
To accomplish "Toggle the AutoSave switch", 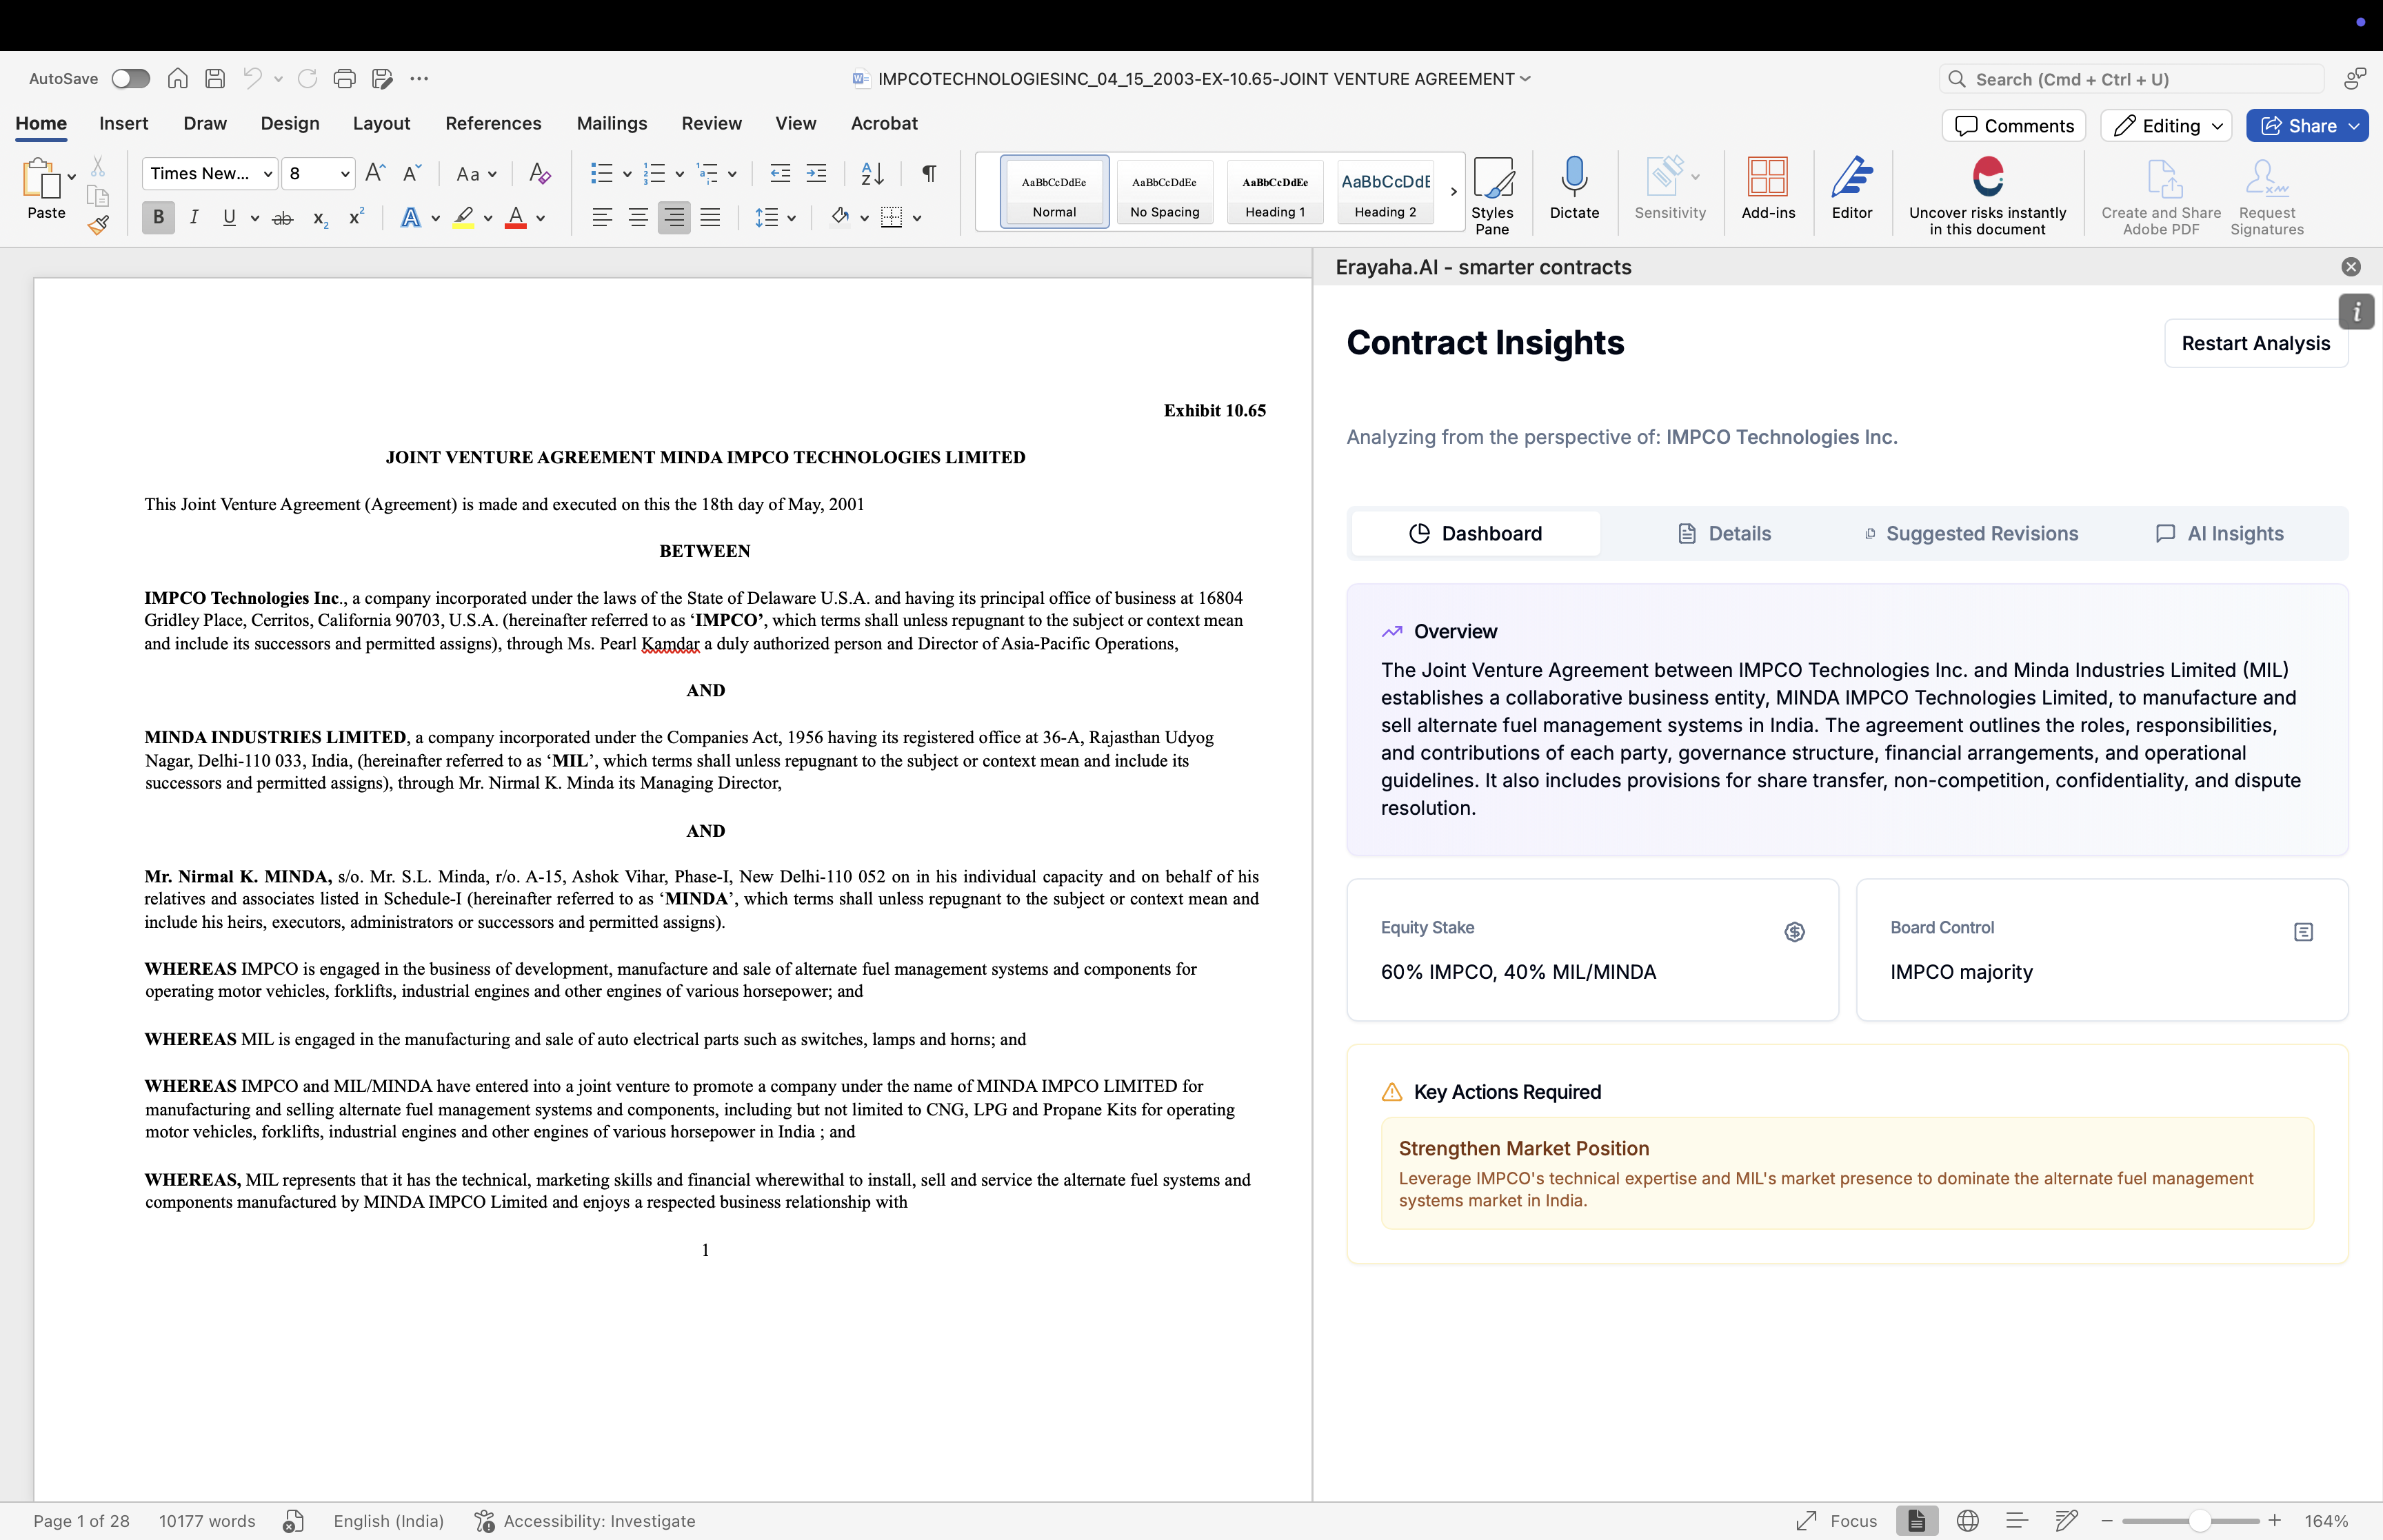I will click(131, 79).
